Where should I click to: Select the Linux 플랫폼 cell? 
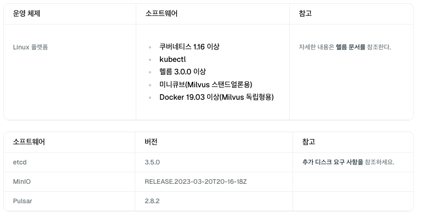click(x=31, y=47)
